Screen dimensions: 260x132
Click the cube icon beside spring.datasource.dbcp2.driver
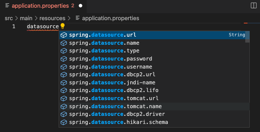point(64,114)
